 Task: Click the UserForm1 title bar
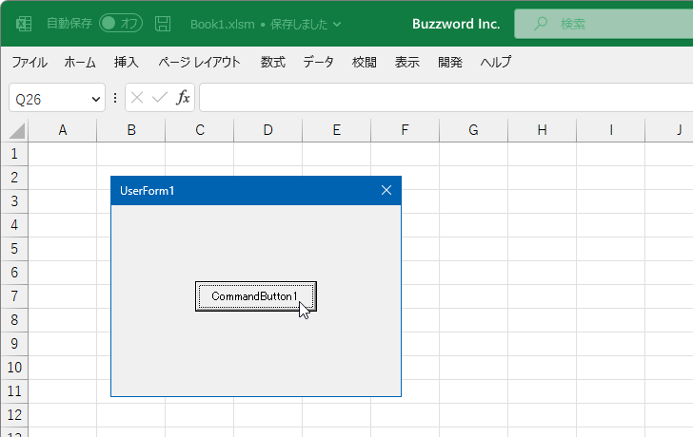point(256,191)
